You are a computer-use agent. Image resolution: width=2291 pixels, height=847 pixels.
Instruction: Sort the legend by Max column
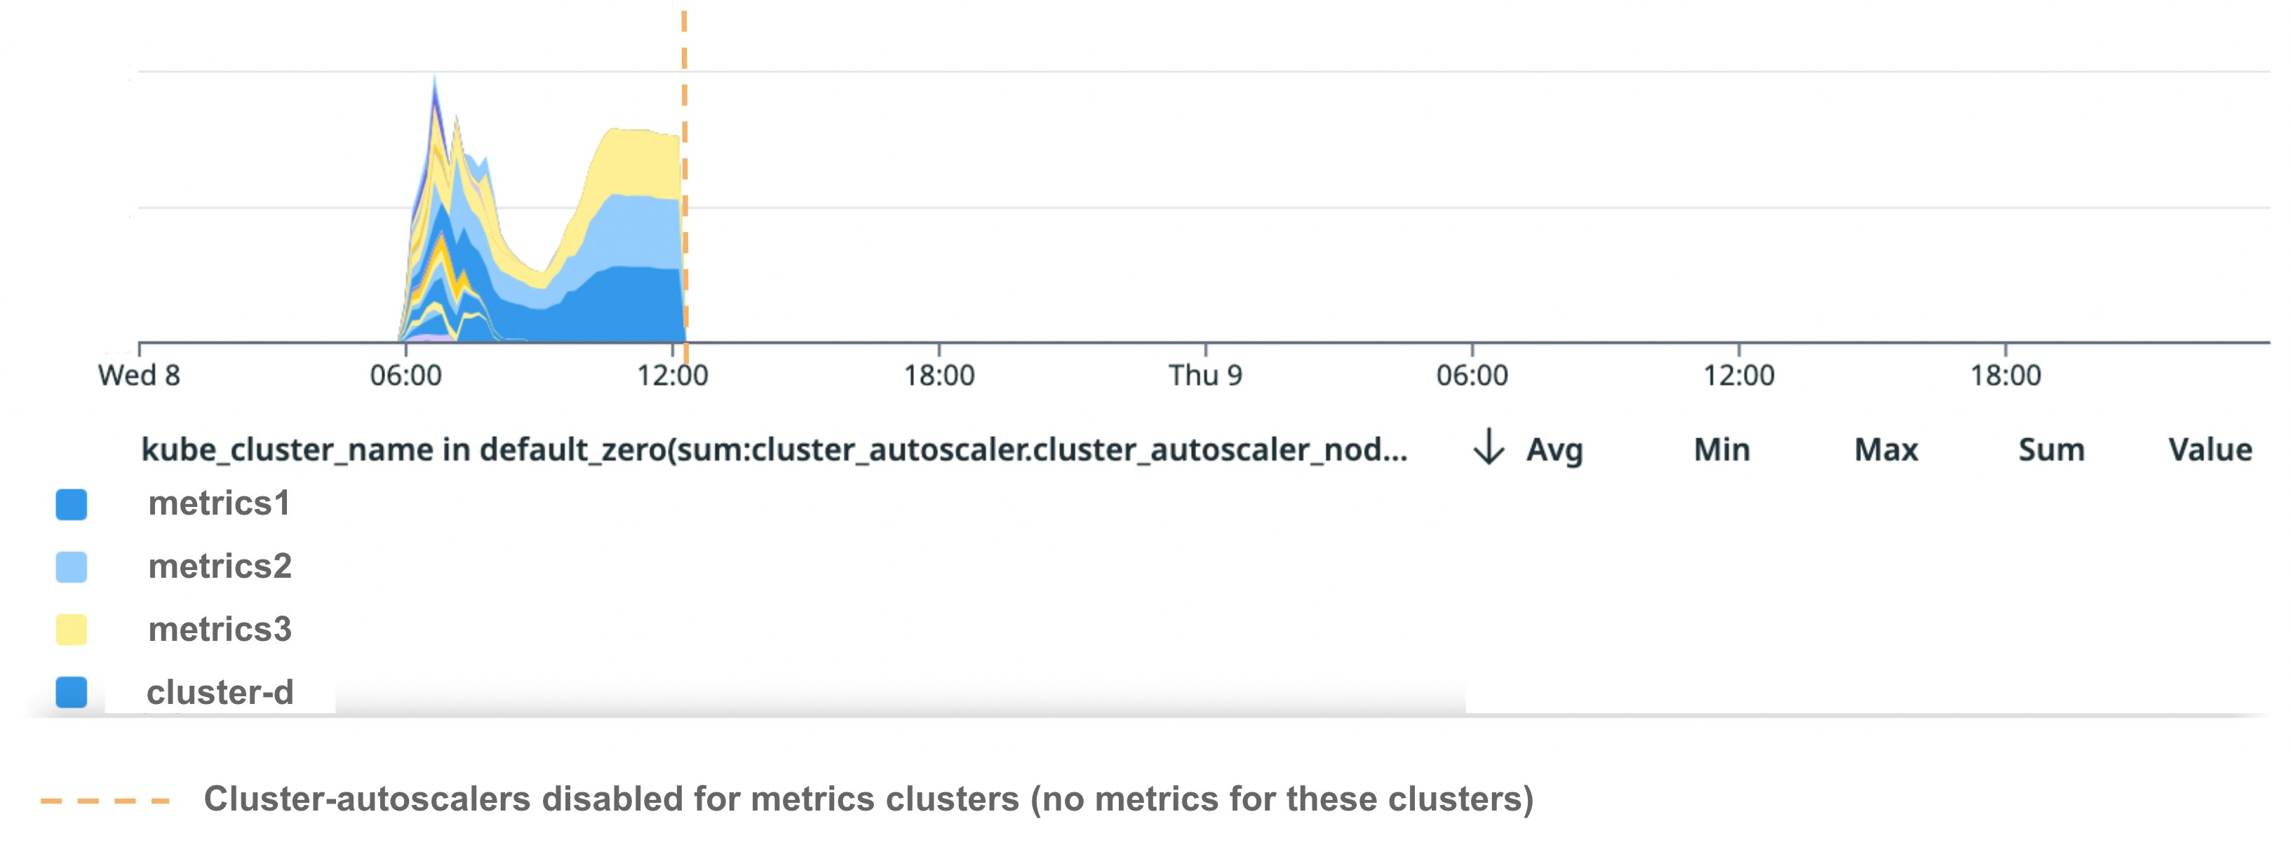[x=1886, y=449]
